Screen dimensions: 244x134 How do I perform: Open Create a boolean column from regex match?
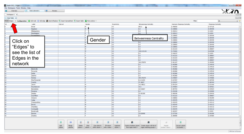132,124
